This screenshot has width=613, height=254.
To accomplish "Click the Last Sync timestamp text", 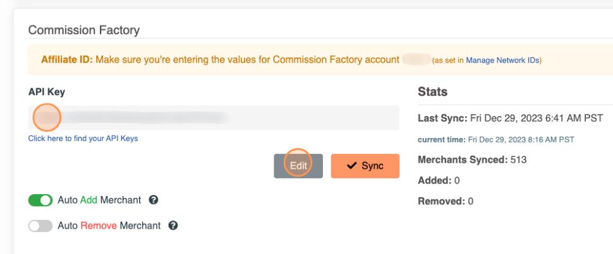I will [x=510, y=118].
